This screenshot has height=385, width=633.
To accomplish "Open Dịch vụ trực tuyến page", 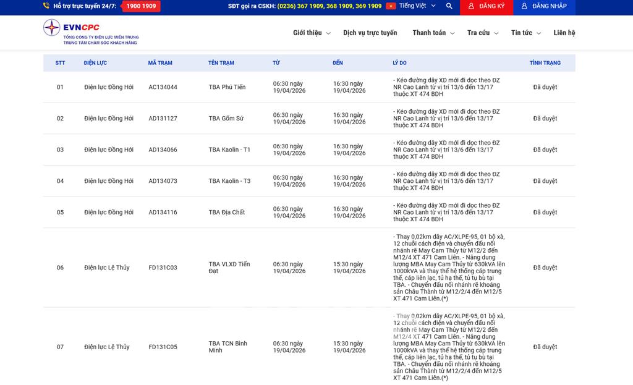I will tap(370, 33).
